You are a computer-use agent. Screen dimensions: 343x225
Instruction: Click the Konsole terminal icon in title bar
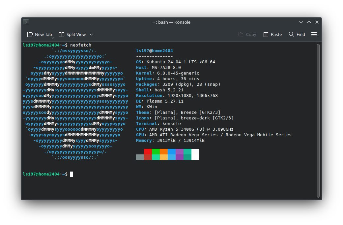coord(26,22)
